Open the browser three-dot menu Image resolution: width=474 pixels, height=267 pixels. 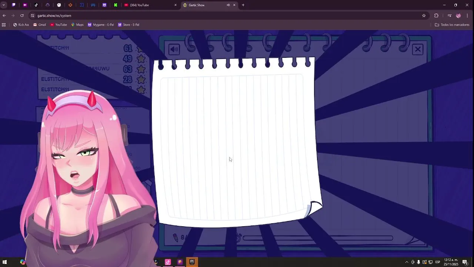[468, 16]
